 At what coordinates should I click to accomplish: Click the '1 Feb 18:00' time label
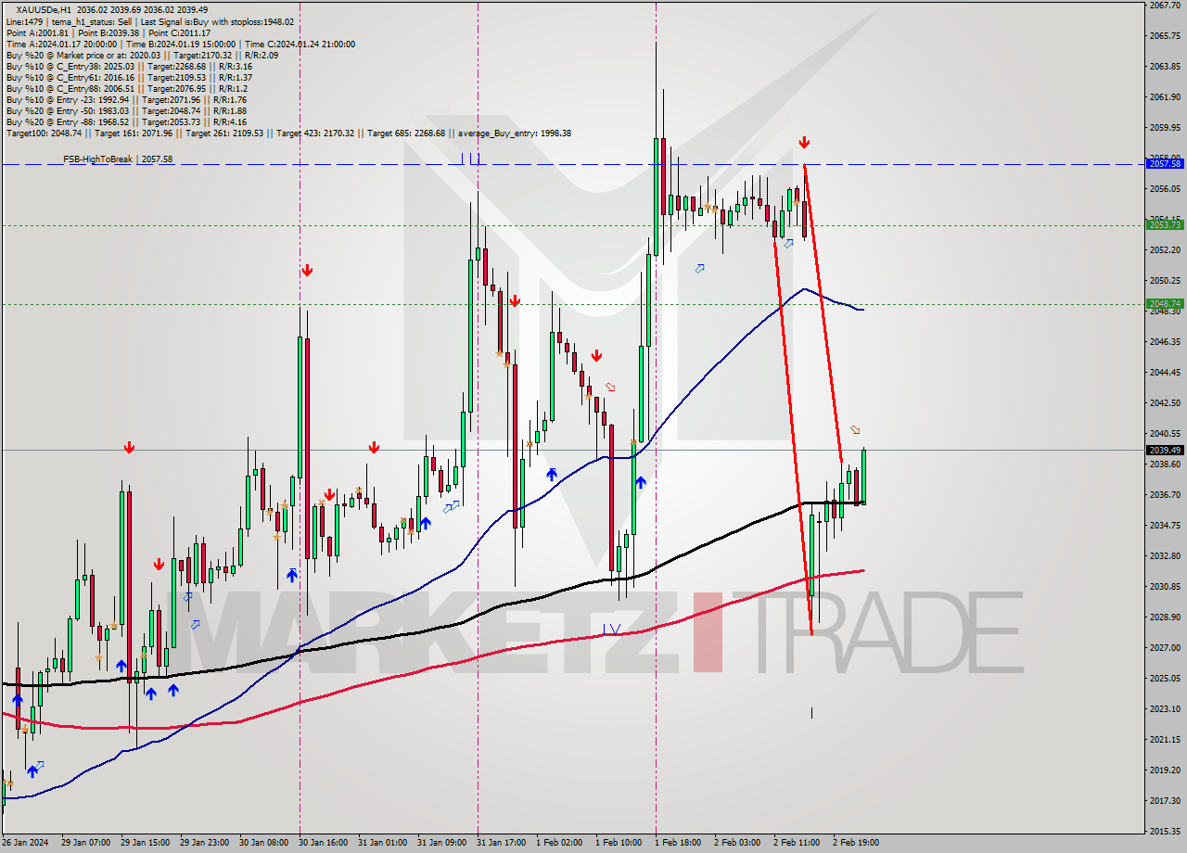(678, 843)
